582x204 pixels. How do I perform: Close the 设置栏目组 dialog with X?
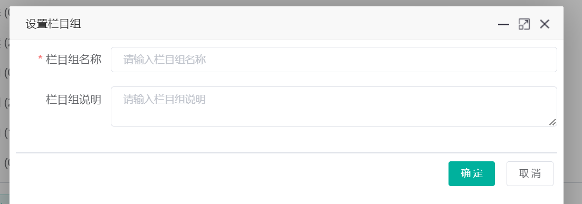pyautogui.click(x=545, y=24)
